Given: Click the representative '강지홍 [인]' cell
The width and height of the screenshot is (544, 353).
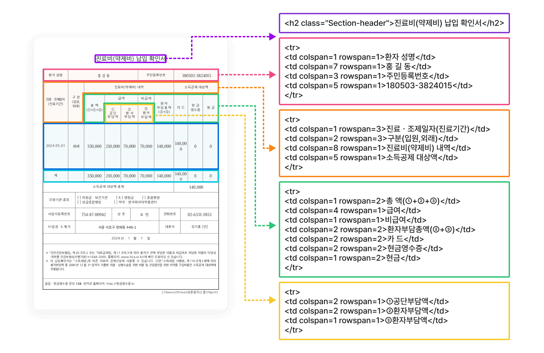Looking at the screenshot, I should [200, 226].
